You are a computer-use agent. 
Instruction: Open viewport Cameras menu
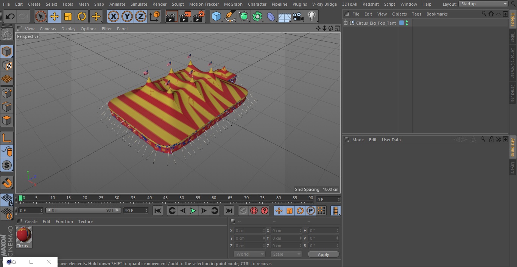pos(48,29)
